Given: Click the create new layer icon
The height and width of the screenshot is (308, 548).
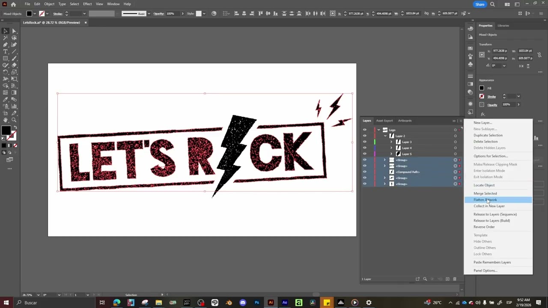Looking at the screenshot, I should [x=447, y=279].
